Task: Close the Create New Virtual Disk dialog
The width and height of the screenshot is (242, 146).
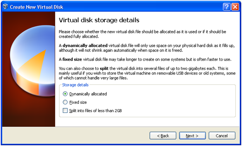Action: 235,7
